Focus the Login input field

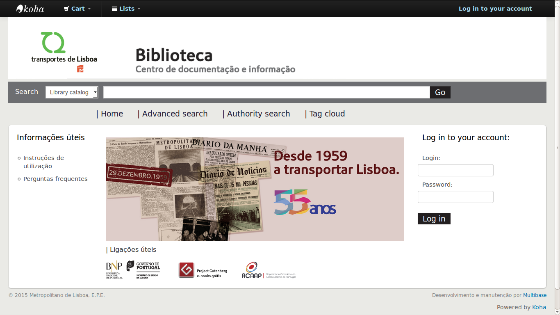coord(455,170)
